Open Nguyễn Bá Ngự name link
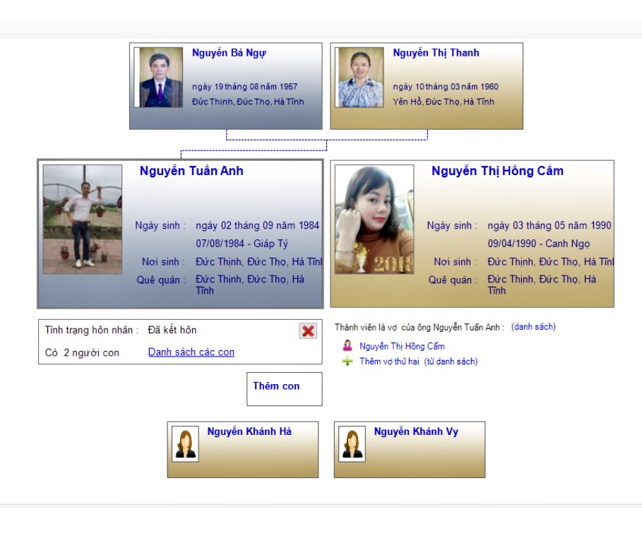642x538 pixels. (x=230, y=53)
